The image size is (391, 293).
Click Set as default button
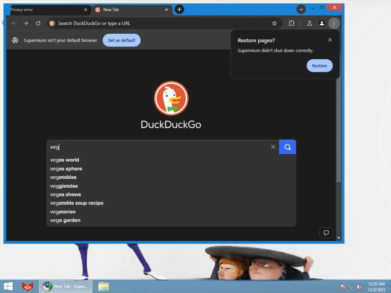122,40
